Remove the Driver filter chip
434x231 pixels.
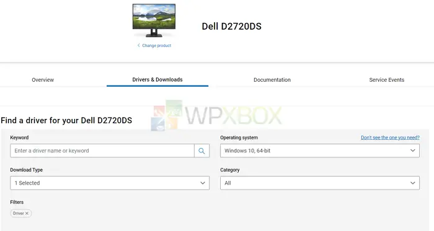coord(27,213)
